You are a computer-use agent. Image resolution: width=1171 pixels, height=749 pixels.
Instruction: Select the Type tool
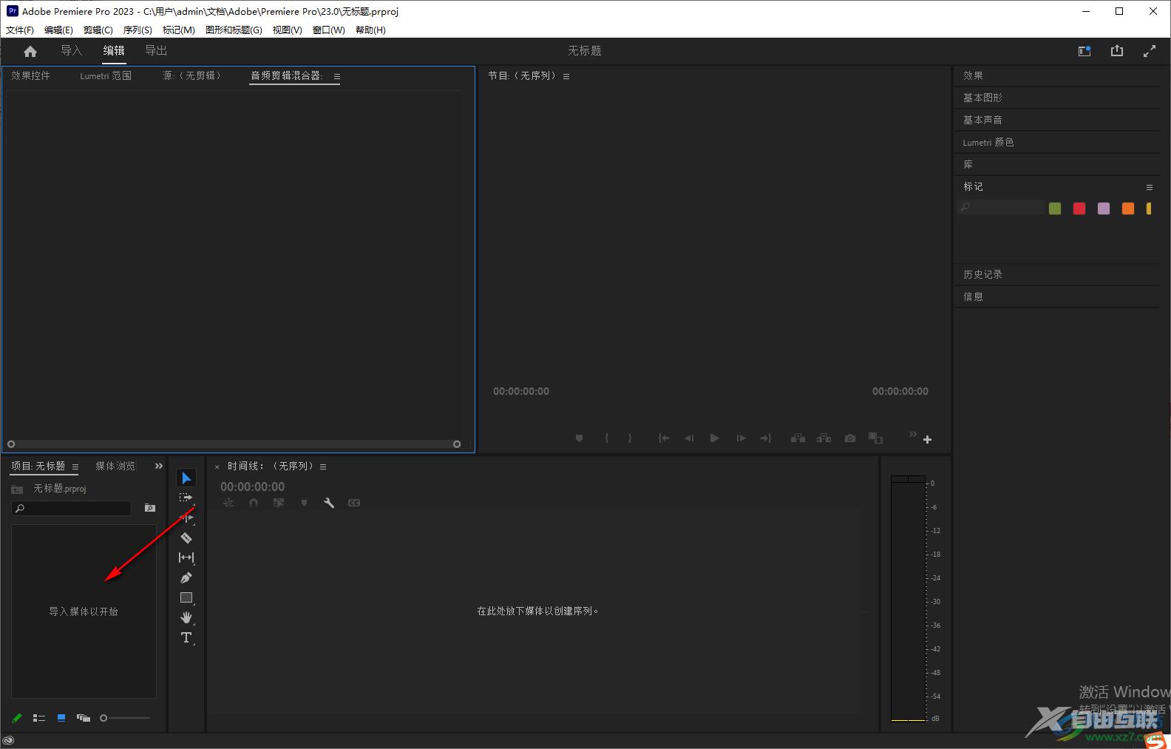pyautogui.click(x=186, y=637)
